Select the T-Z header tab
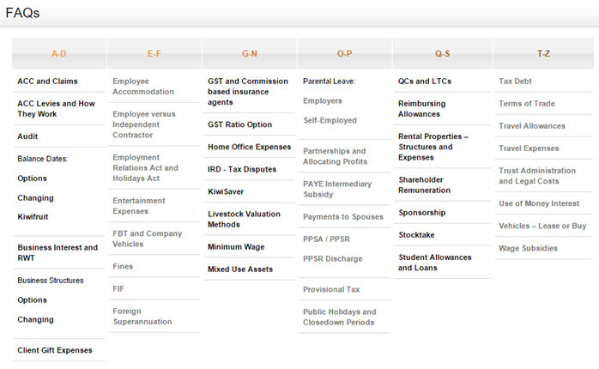The width and height of the screenshot is (599, 369). (x=543, y=53)
